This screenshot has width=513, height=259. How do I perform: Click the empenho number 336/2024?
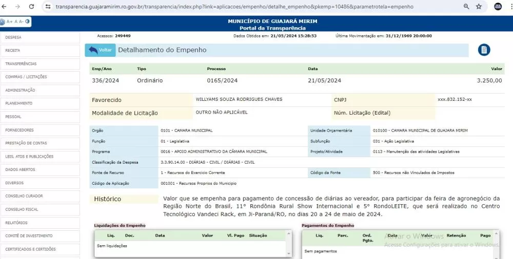105,80
